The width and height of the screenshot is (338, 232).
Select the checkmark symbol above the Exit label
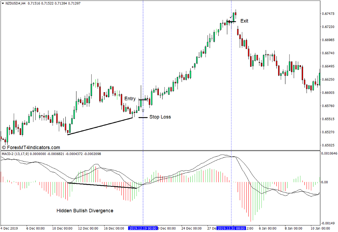pos(231,17)
